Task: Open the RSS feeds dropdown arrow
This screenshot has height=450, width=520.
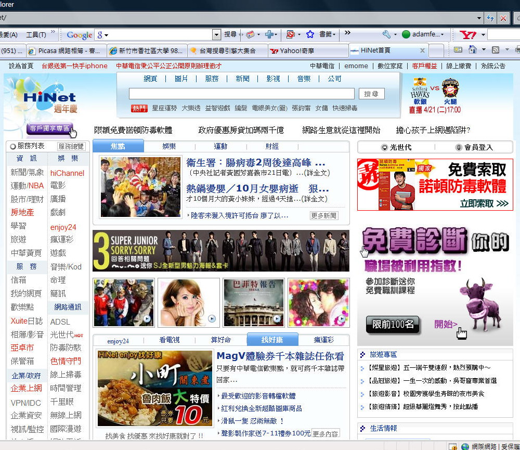Action: coord(506,50)
